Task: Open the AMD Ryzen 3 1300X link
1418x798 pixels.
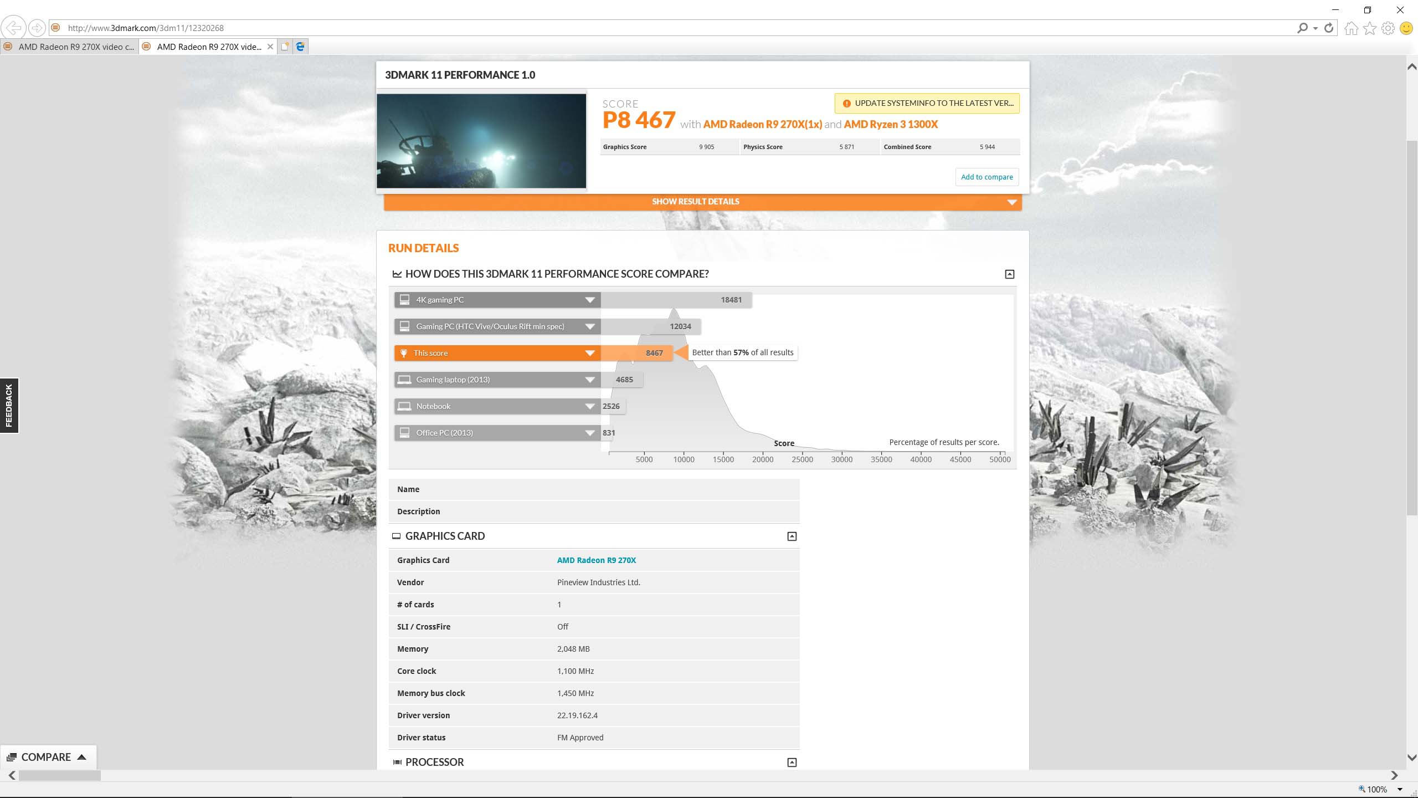Action: pos(890,124)
